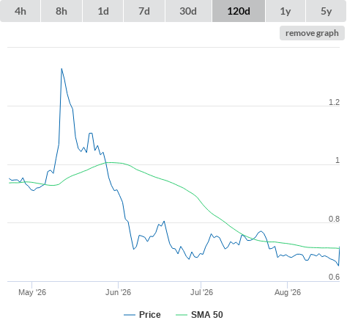
Task: Select the 4h time range tab
Action: tap(20, 11)
